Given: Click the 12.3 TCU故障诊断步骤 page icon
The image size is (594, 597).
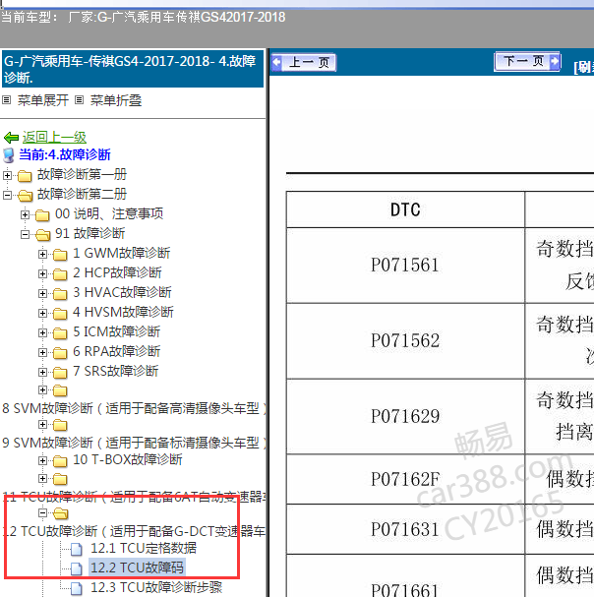Looking at the screenshot, I should [77, 588].
